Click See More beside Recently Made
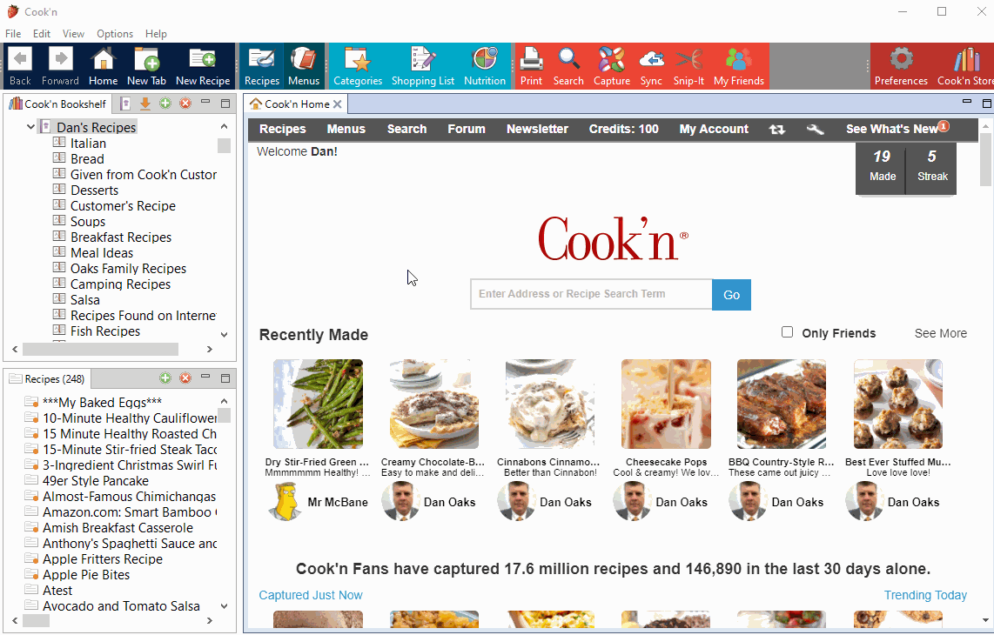 click(x=940, y=333)
